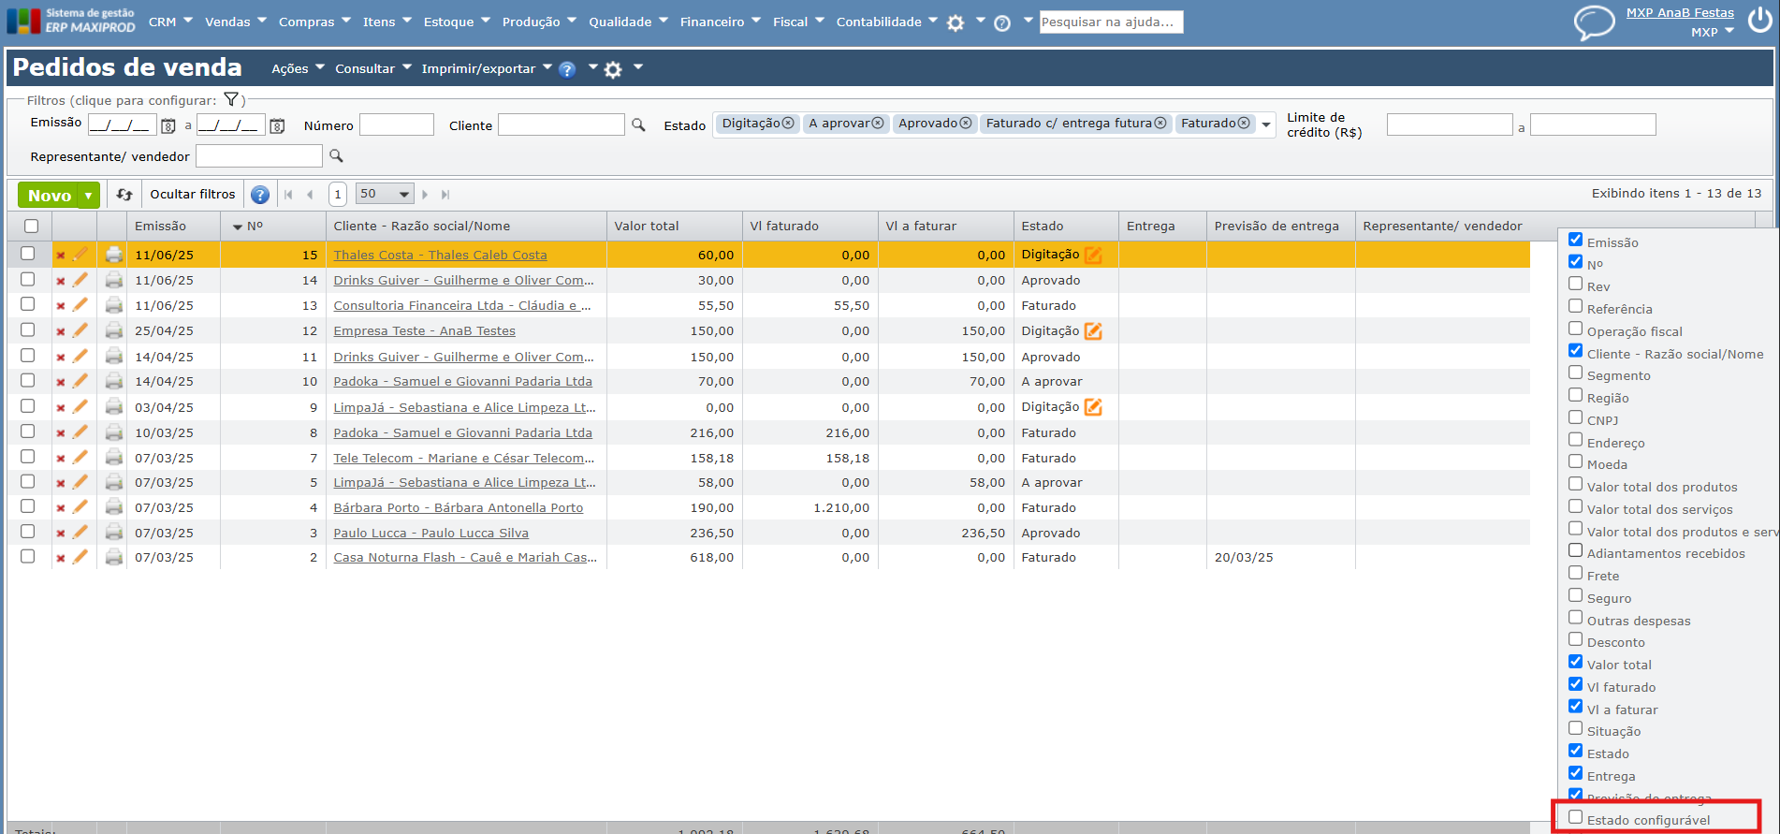Screen dimensions: 1780x834
Task: Uncheck the Valor total column checkbox
Action: click(1576, 662)
